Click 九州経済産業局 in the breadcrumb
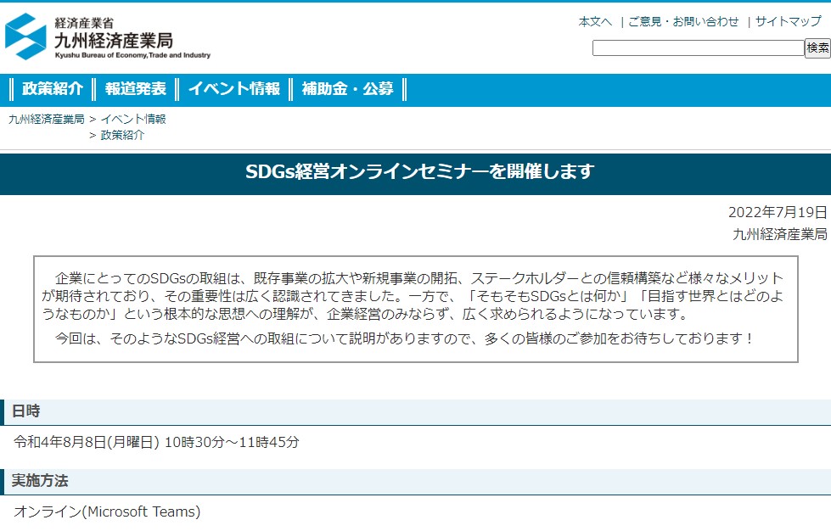The height and width of the screenshot is (531, 831). [47, 120]
